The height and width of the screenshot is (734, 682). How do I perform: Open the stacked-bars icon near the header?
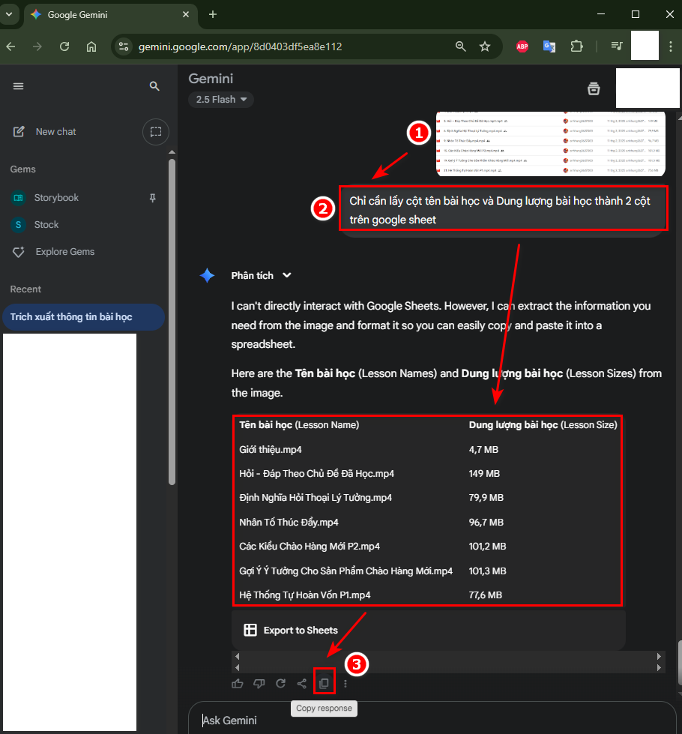(594, 88)
